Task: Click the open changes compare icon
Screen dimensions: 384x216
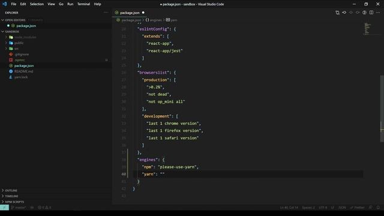Action: click(337, 13)
